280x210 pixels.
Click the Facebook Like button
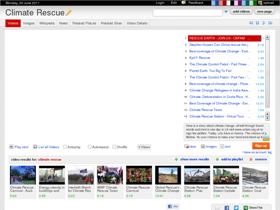tap(173, 206)
